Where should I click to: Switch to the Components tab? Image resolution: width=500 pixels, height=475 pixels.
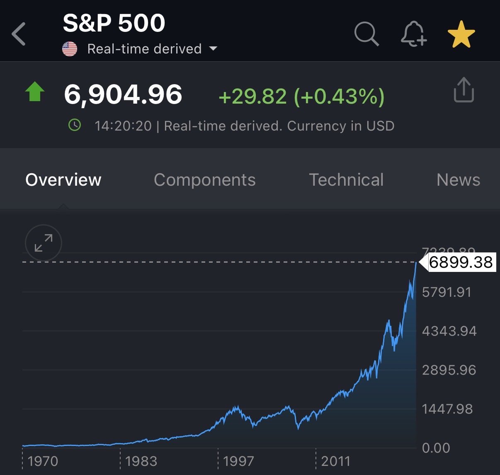205,180
